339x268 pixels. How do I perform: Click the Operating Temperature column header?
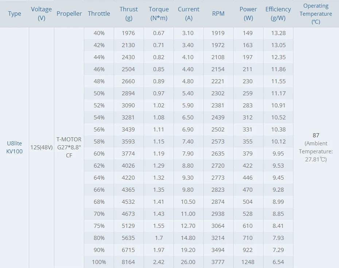pyautogui.click(x=316, y=14)
